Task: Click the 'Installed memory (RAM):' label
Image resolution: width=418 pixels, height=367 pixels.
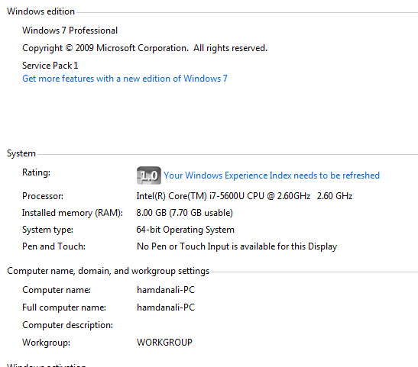Action: click(x=73, y=213)
